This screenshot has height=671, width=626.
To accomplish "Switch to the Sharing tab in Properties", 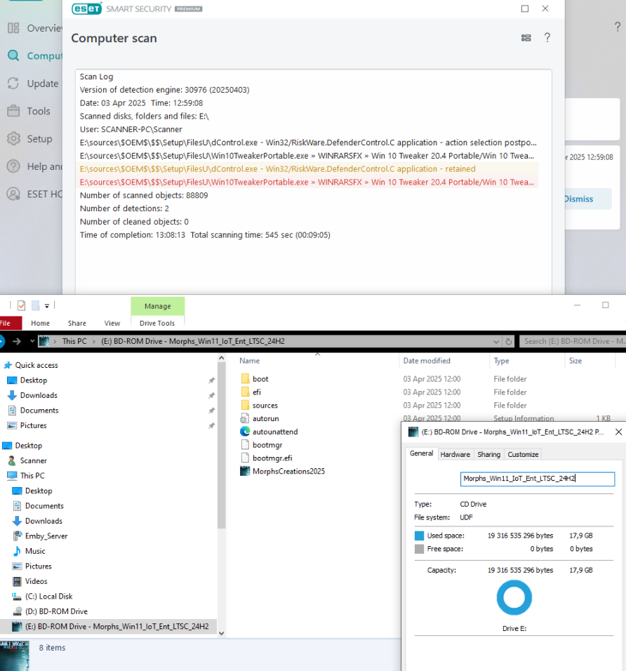I will (488, 454).
